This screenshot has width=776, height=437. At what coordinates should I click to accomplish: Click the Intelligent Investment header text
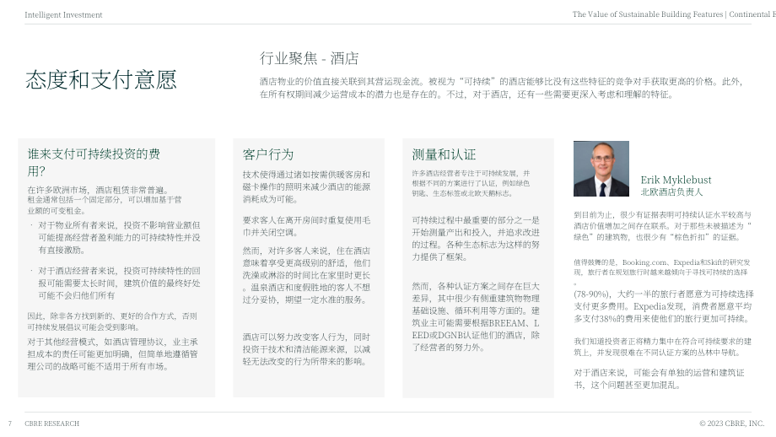[x=63, y=15]
